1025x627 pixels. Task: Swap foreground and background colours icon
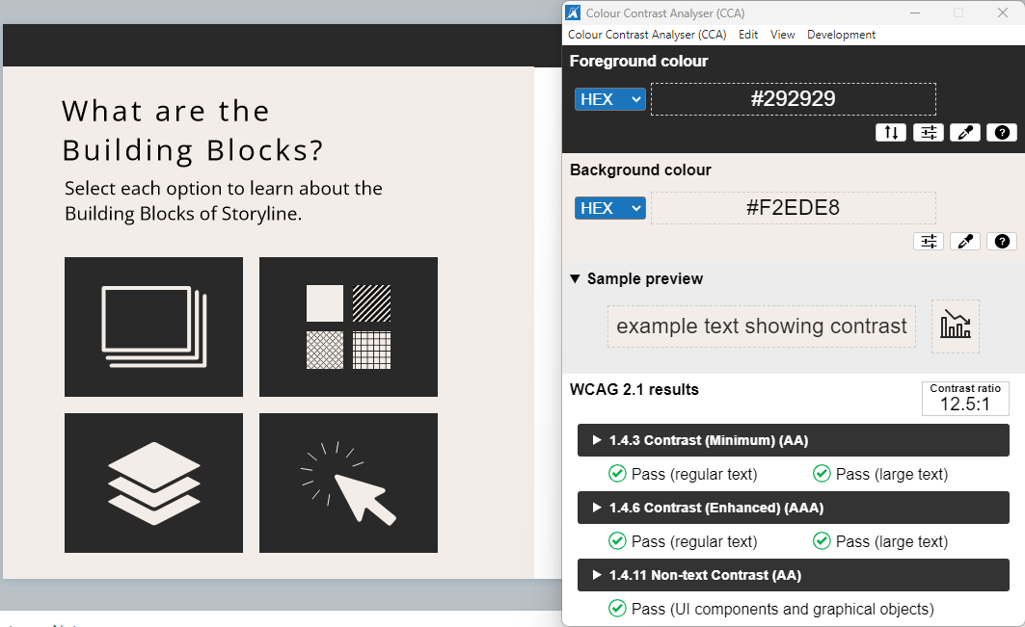pos(891,133)
